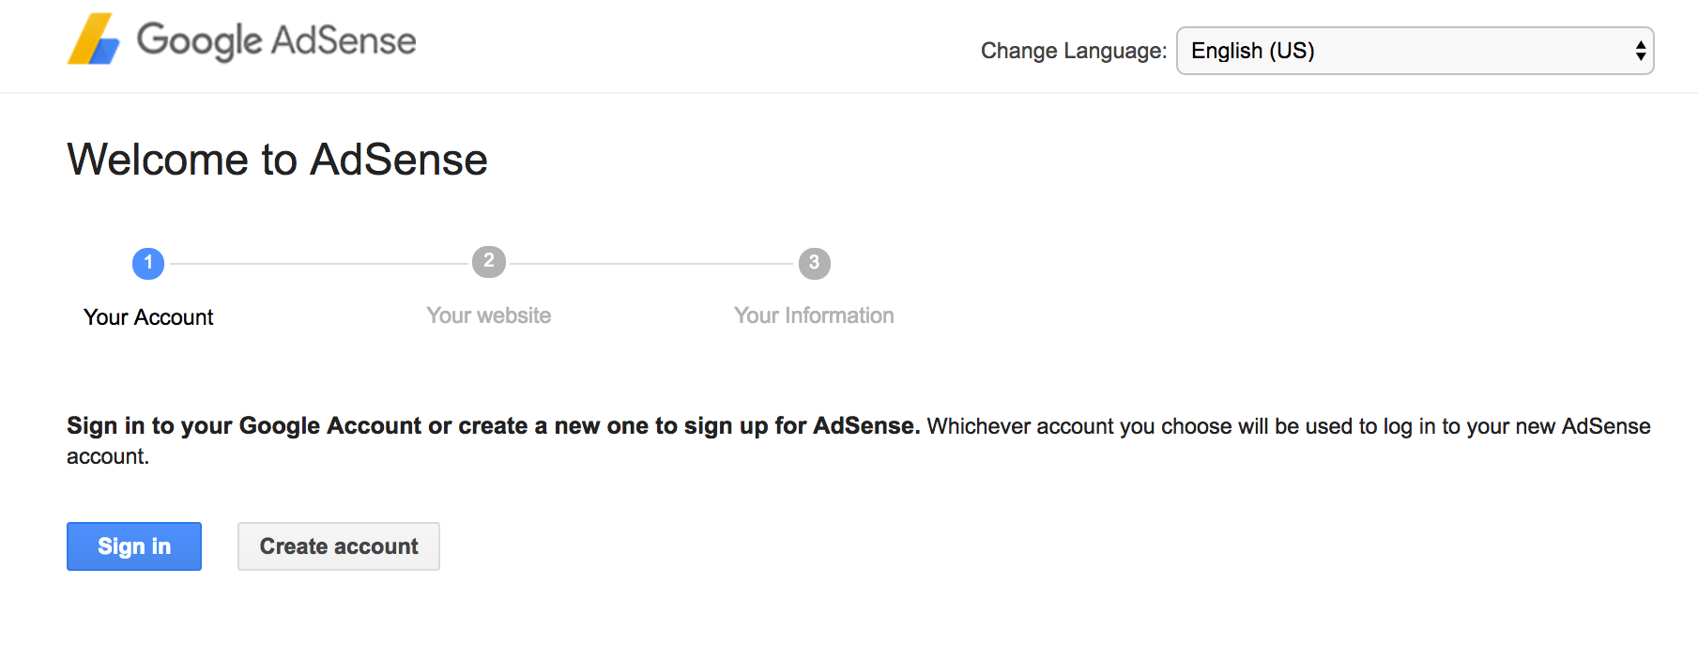Image resolution: width=1698 pixels, height=645 pixels.
Task: Click the Whichever account you choose sentence
Action: [x=1289, y=426]
